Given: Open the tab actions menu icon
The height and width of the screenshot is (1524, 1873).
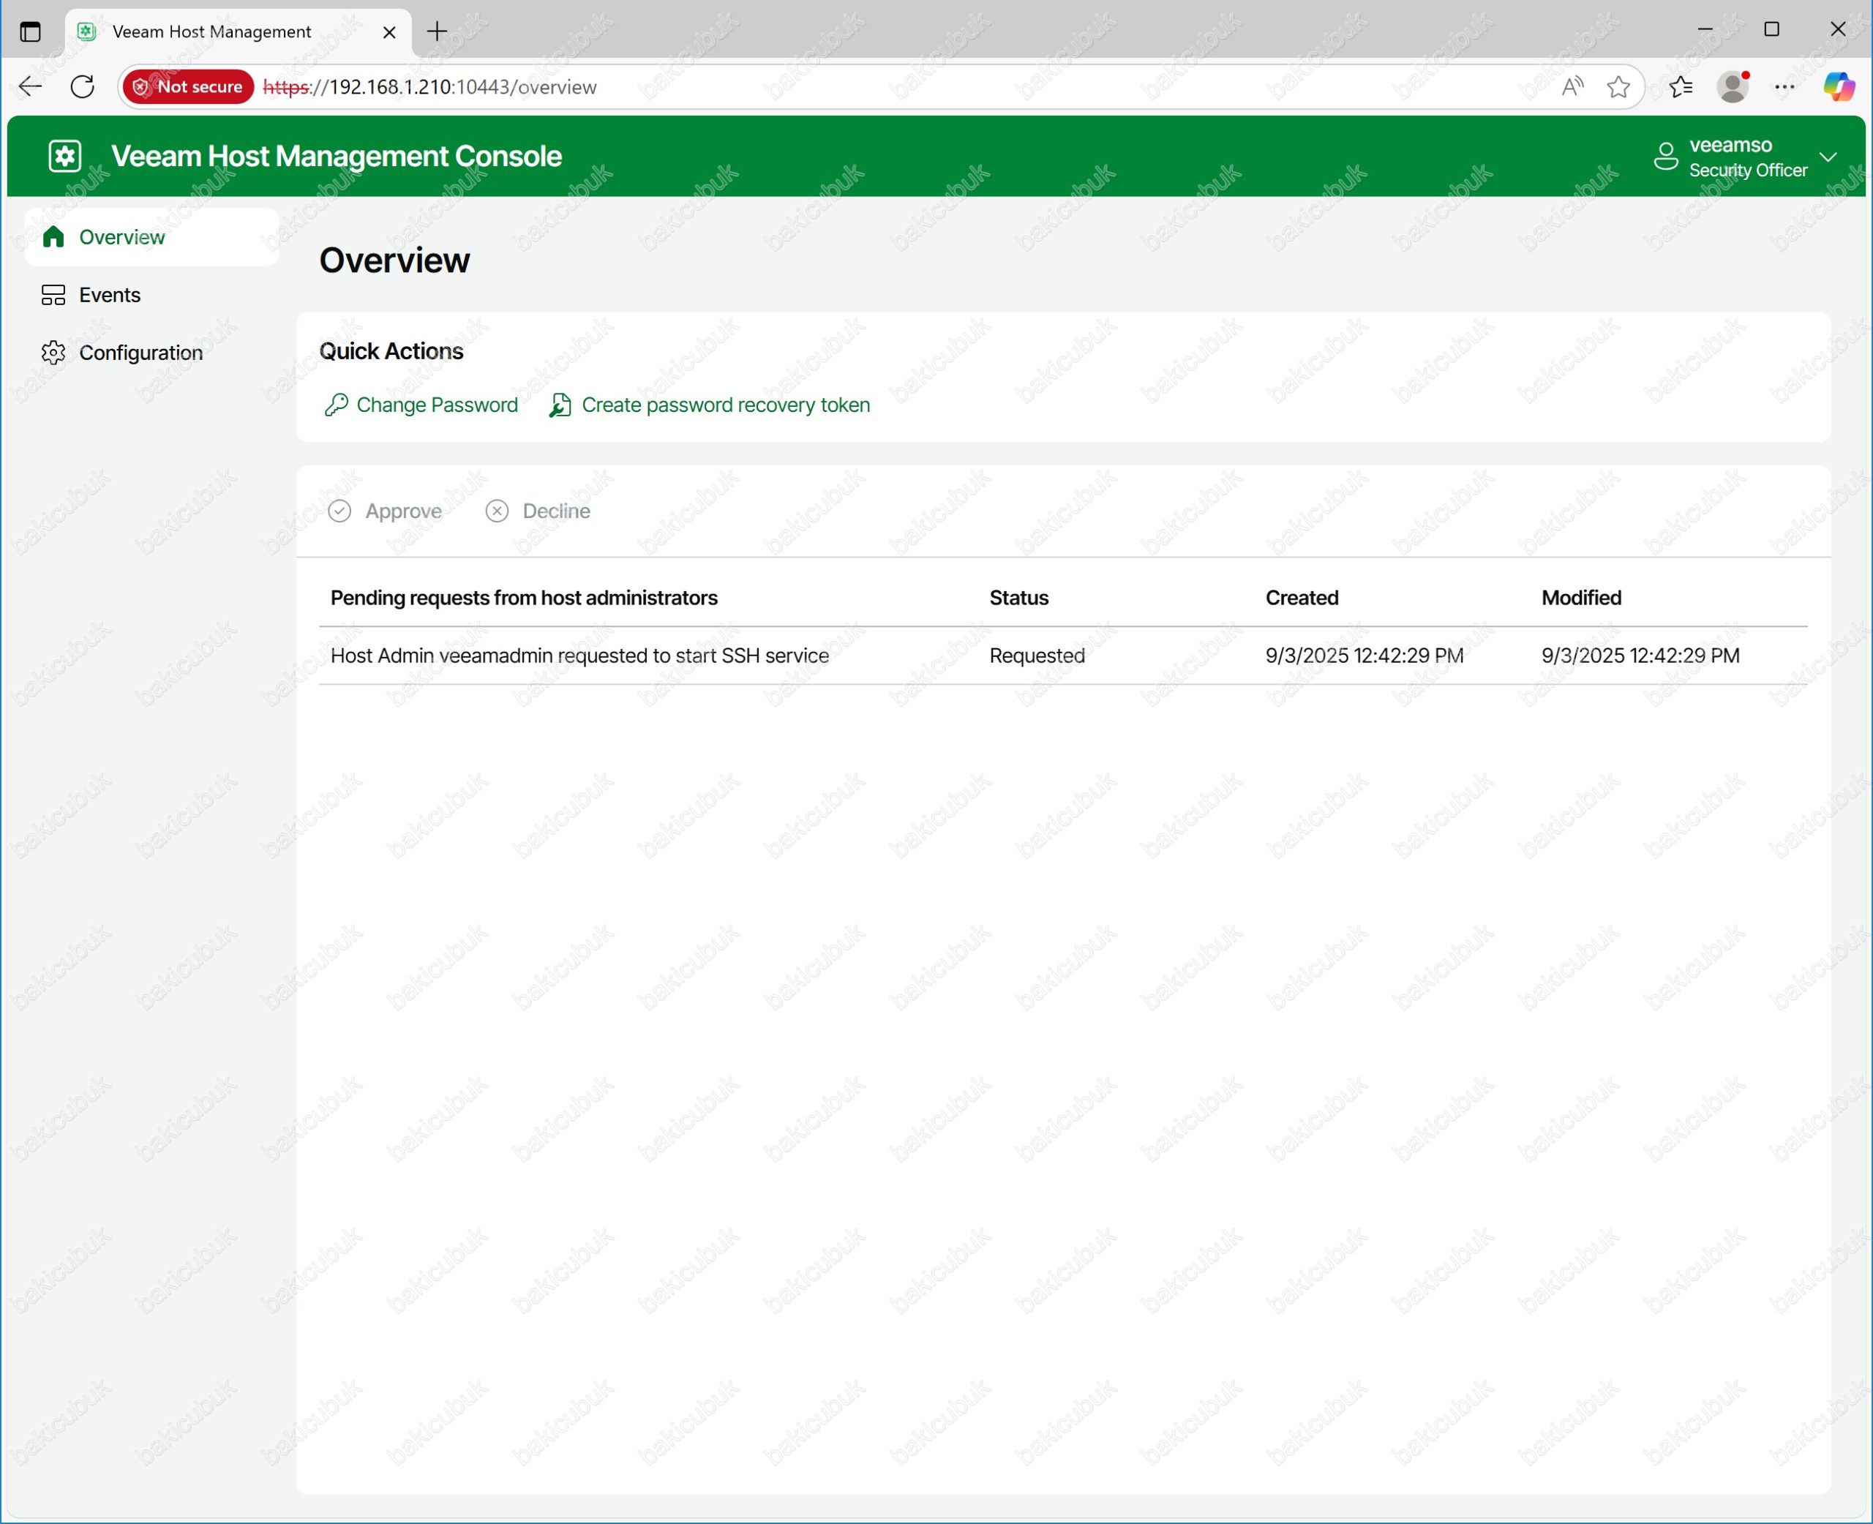Looking at the screenshot, I should [x=31, y=31].
